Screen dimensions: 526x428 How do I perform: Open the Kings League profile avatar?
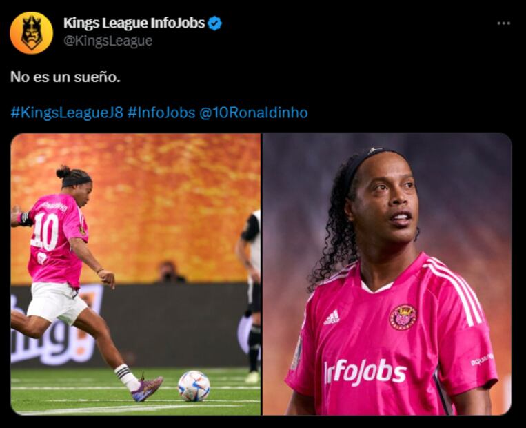point(32,33)
